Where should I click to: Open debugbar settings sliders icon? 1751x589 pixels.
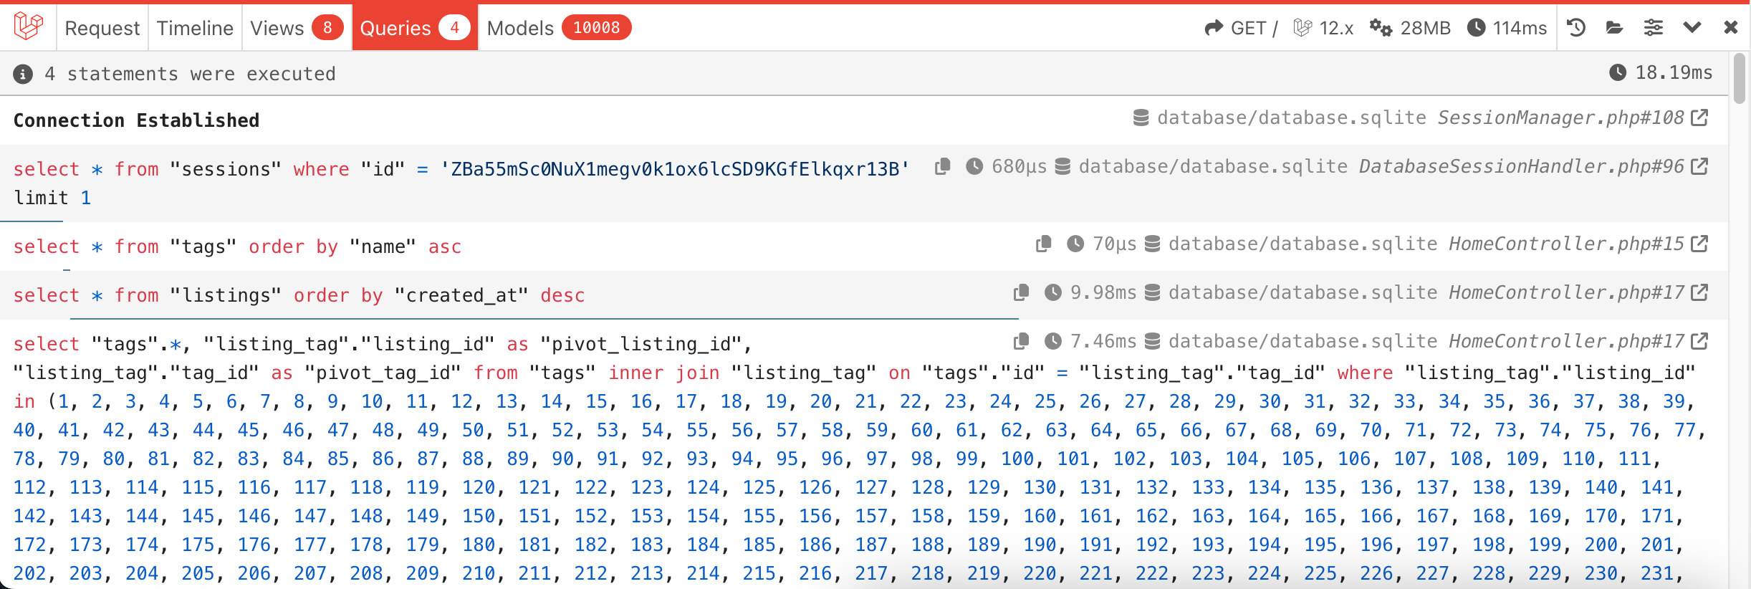1654,28
